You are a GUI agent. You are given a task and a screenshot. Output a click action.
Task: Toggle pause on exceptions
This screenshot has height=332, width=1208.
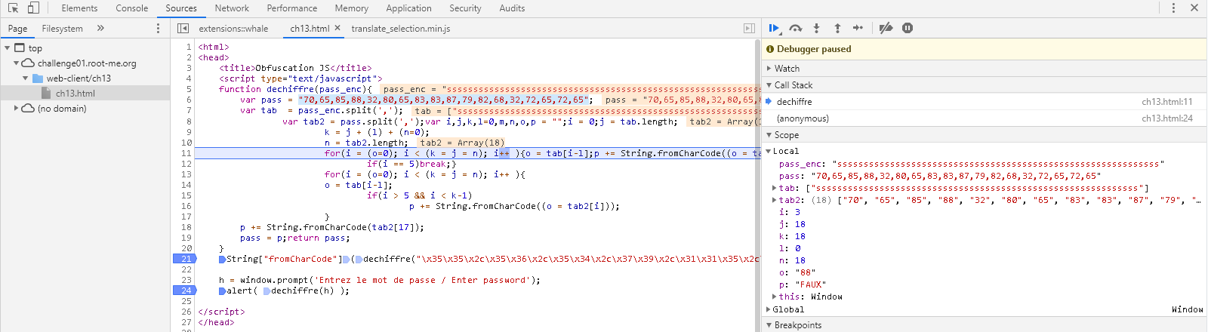pyautogui.click(x=908, y=28)
